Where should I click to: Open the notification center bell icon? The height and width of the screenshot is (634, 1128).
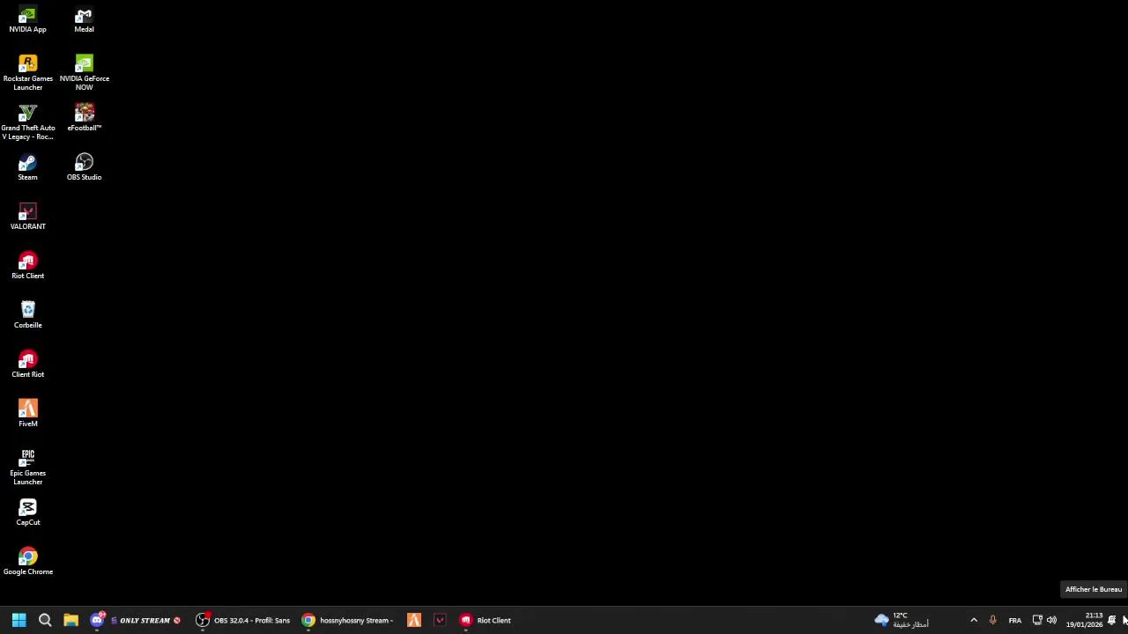1112,620
